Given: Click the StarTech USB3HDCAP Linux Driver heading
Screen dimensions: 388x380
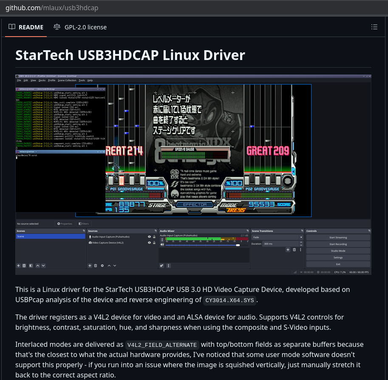Looking at the screenshot, I should (x=130, y=55).
